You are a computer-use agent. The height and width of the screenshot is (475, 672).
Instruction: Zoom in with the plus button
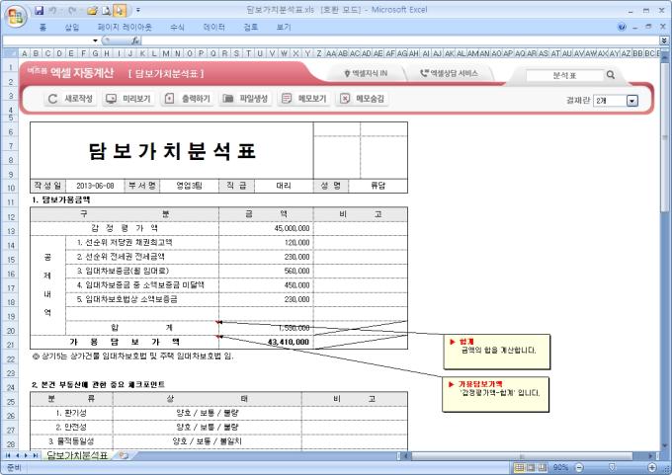coord(652,467)
